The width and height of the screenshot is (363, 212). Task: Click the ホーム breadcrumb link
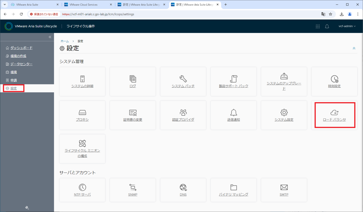pos(65,41)
